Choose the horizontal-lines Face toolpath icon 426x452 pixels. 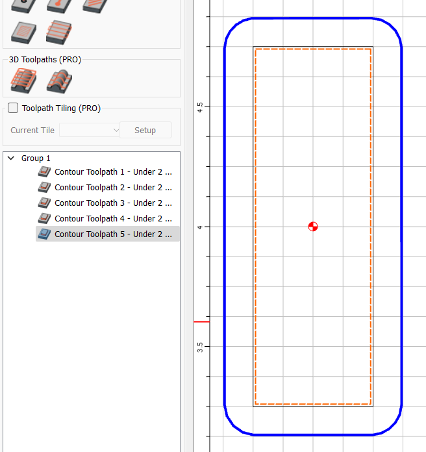pyautogui.click(x=59, y=32)
